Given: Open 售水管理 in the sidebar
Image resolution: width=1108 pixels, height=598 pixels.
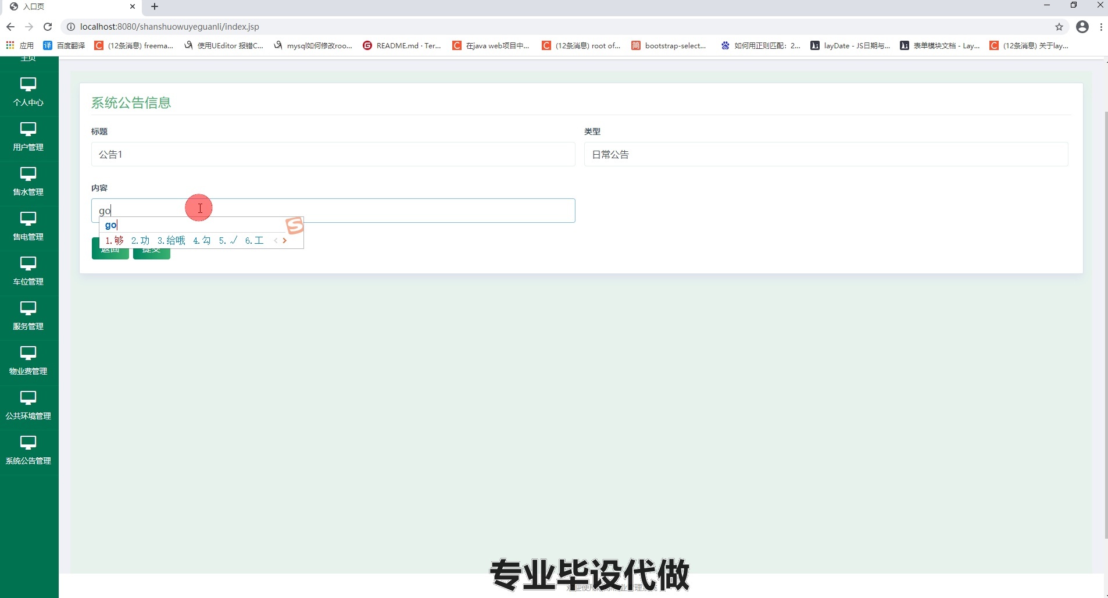Looking at the screenshot, I should [x=28, y=181].
